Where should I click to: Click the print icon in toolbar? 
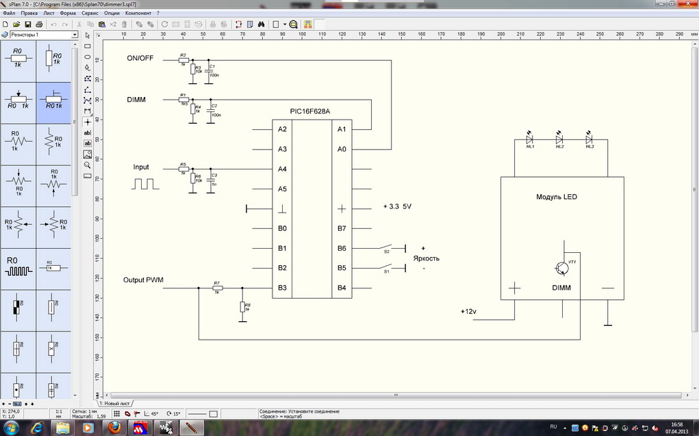38,24
